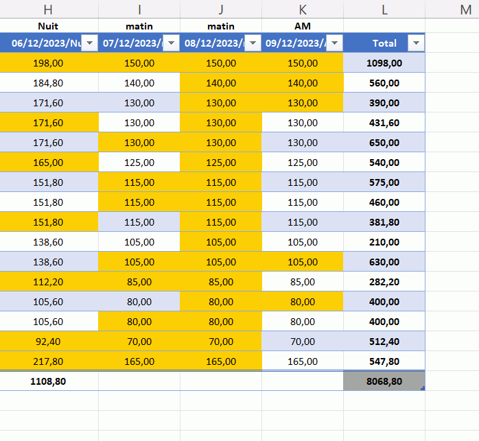Image resolution: width=479 pixels, height=441 pixels.
Task: Select the cell containing 217,80
Action: pyautogui.click(x=48, y=361)
